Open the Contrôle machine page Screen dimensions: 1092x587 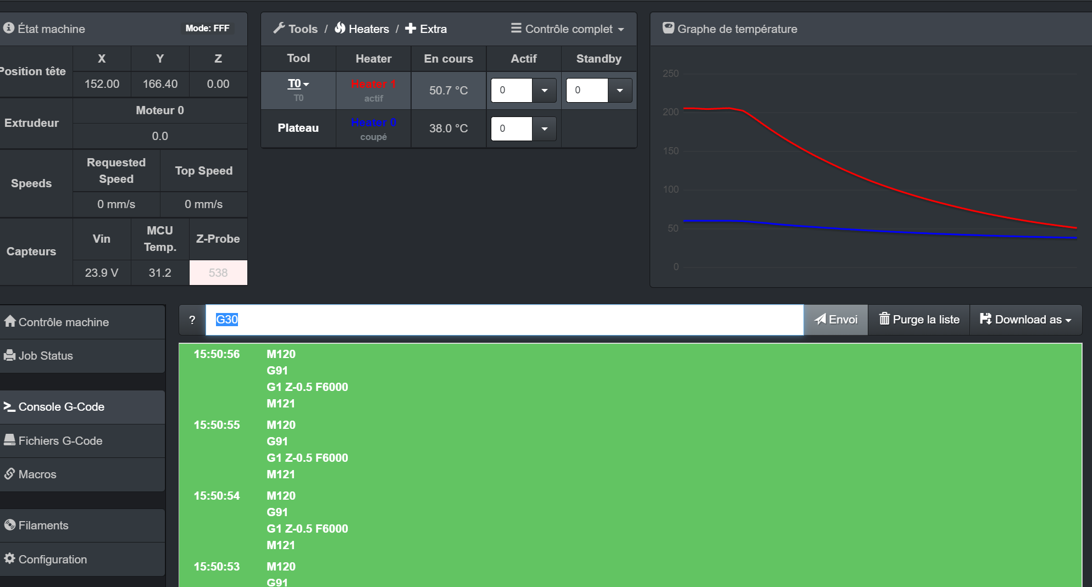click(x=82, y=322)
